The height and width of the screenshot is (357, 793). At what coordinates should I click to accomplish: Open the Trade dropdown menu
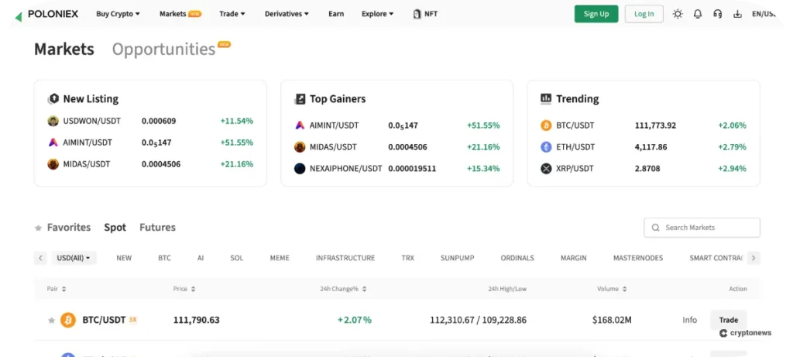coord(232,14)
